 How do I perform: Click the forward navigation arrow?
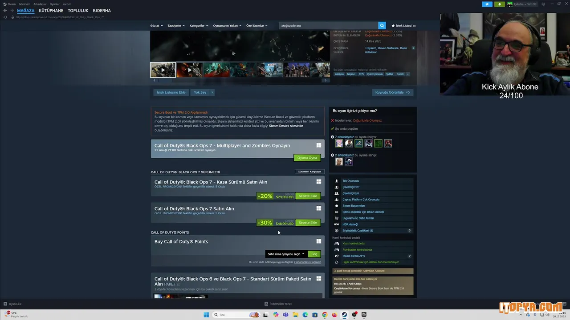(12, 11)
